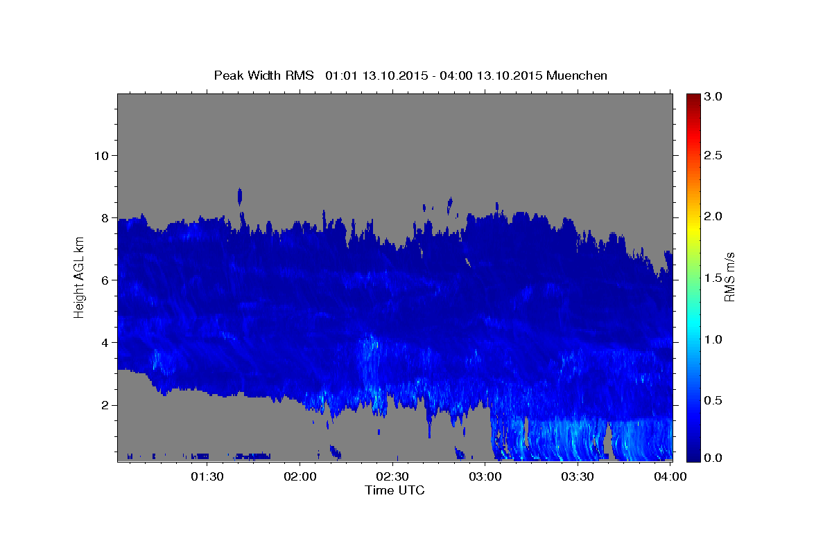Click the dark red top of colorbar
Screen dimensions: 832x554
point(693,97)
